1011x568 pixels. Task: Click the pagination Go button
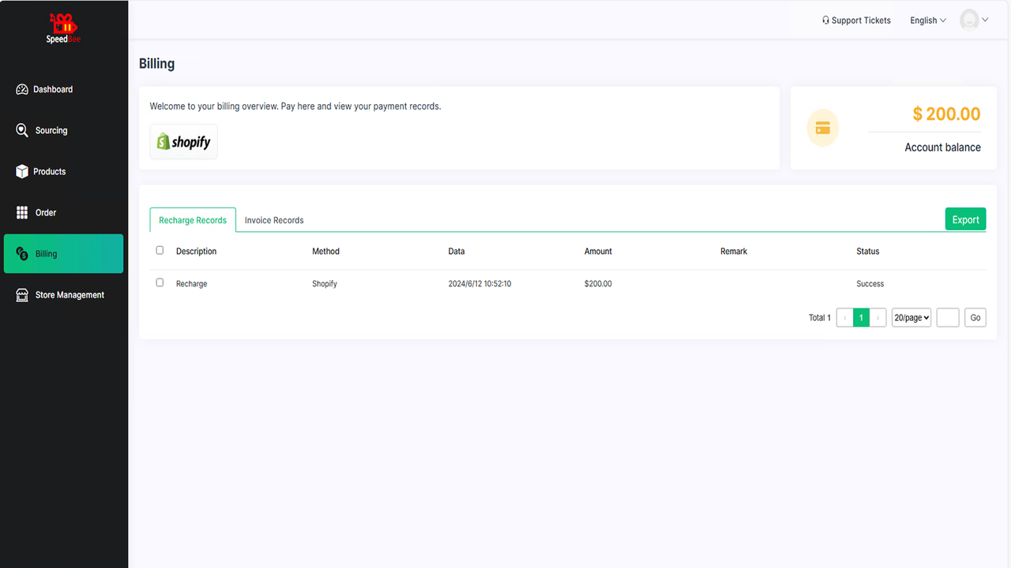(975, 317)
